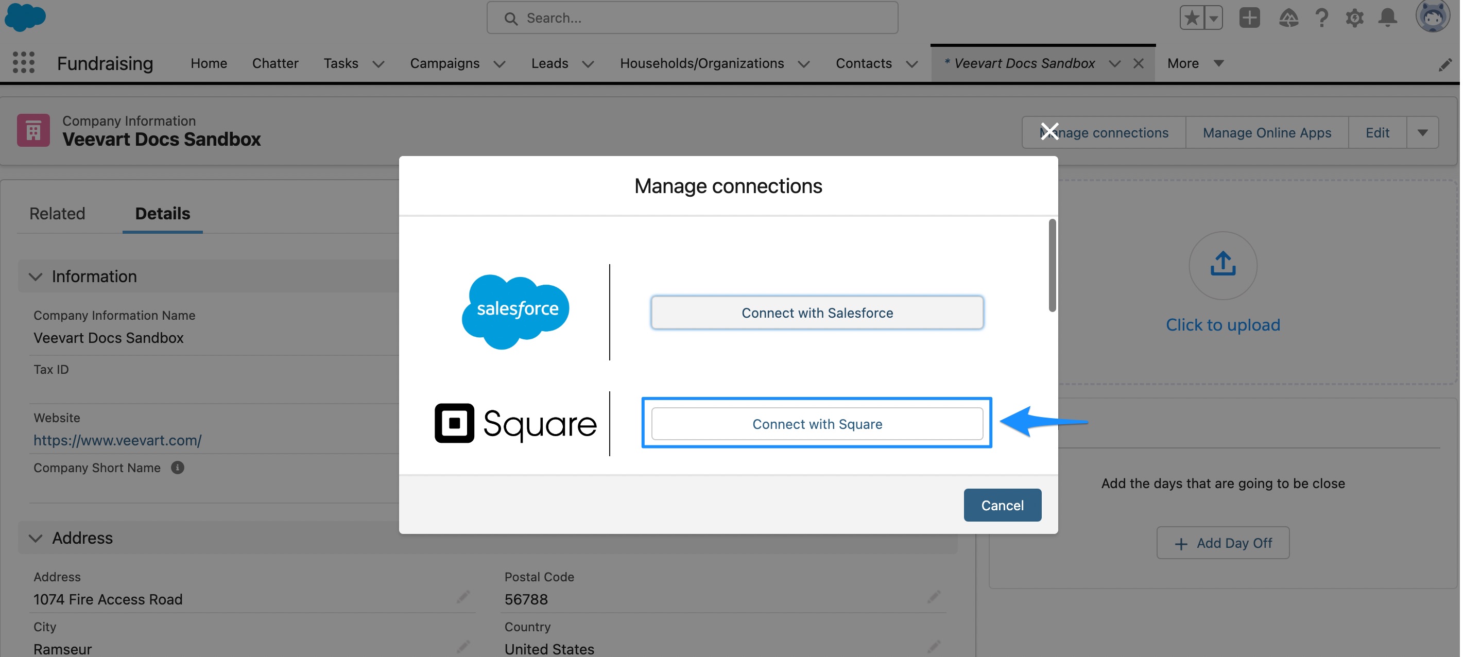Image resolution: width=1481 pixels, height=657 pixels.
Task: Open profile via Astro avatar icon
Action: [1433, 16]
